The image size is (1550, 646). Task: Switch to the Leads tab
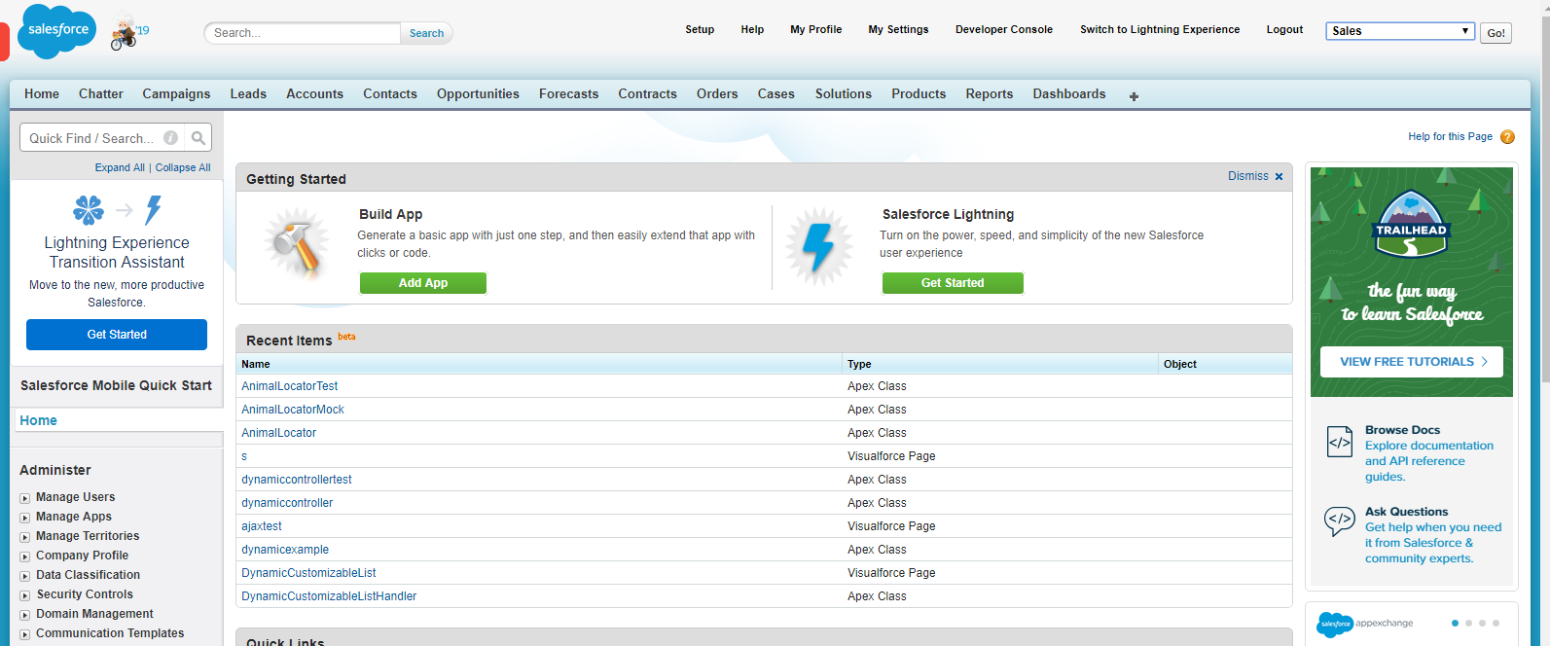(x=248, y=94)
